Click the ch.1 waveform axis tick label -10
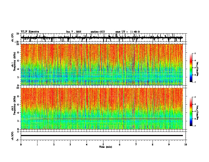209x162 pixels. [17, 42]
